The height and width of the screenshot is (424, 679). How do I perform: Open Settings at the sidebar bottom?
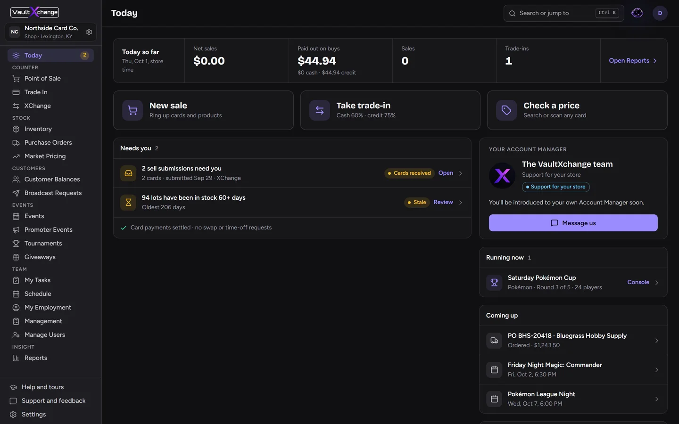click(x=50, y=415)
